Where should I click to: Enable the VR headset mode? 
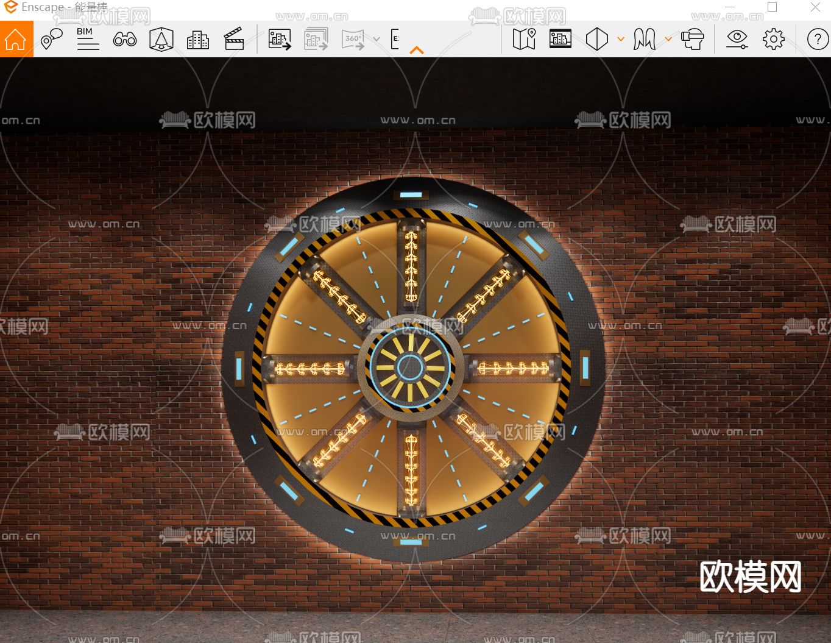point(692,40)
